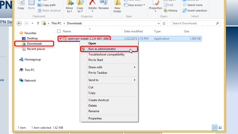Image resolution: width=238 pixels, height=134 pixels.
Task: Sort by the Date modified column
Action: coord(133,31)
